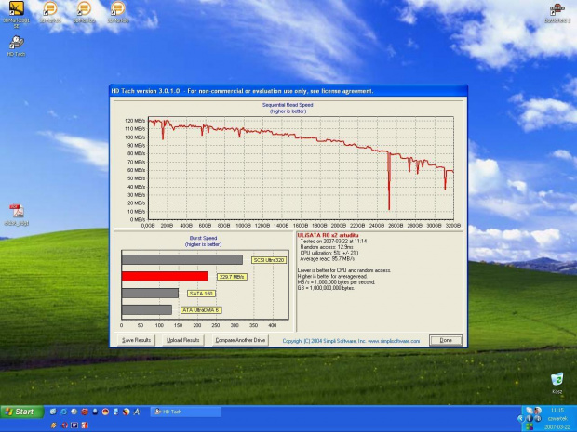Click the SATA 150 label
The height and width of the screenshot is (432, 577).
point(201,294)
